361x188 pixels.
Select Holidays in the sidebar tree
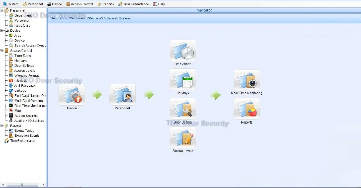[21, 61]
